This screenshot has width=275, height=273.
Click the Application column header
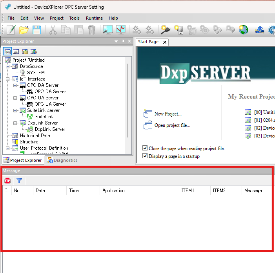tap(113, 191)
